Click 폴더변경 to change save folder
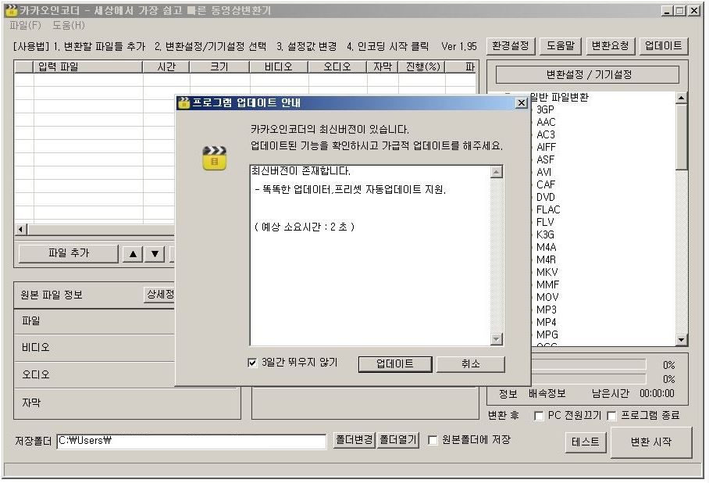Viewport: 709px width, 483px height. 354,440
